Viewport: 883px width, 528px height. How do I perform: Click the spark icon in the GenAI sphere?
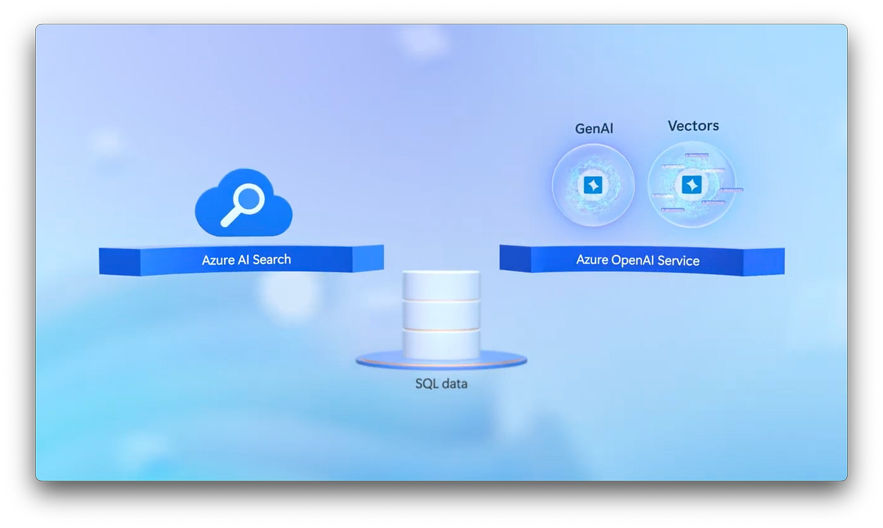point(594,185)
